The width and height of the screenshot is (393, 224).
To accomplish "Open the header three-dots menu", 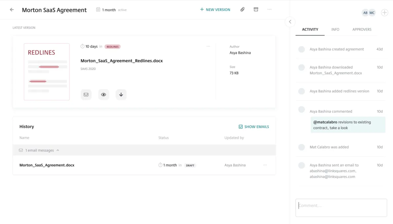I will 270,9.
